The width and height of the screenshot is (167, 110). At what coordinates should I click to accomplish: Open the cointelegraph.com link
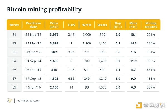point(29,101)
